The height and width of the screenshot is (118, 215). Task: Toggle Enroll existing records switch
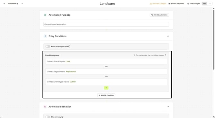48,46
